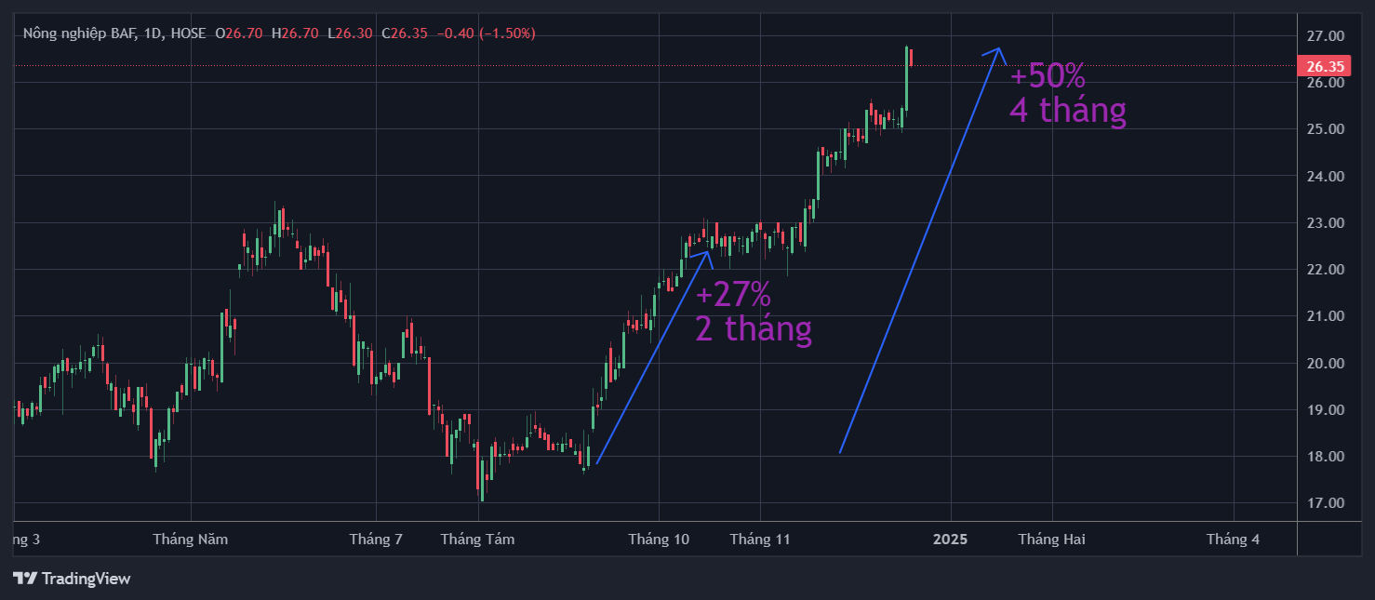The image size is (1375, 600).
Task: Select the arrowhead of the +50% arrow
Action: click(x=996, y=52)
